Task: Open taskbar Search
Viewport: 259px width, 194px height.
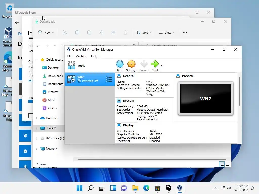Action: click(x=91, y=188)
